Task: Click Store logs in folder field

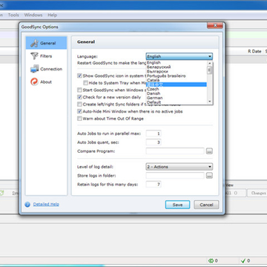Action: (175, 176)
